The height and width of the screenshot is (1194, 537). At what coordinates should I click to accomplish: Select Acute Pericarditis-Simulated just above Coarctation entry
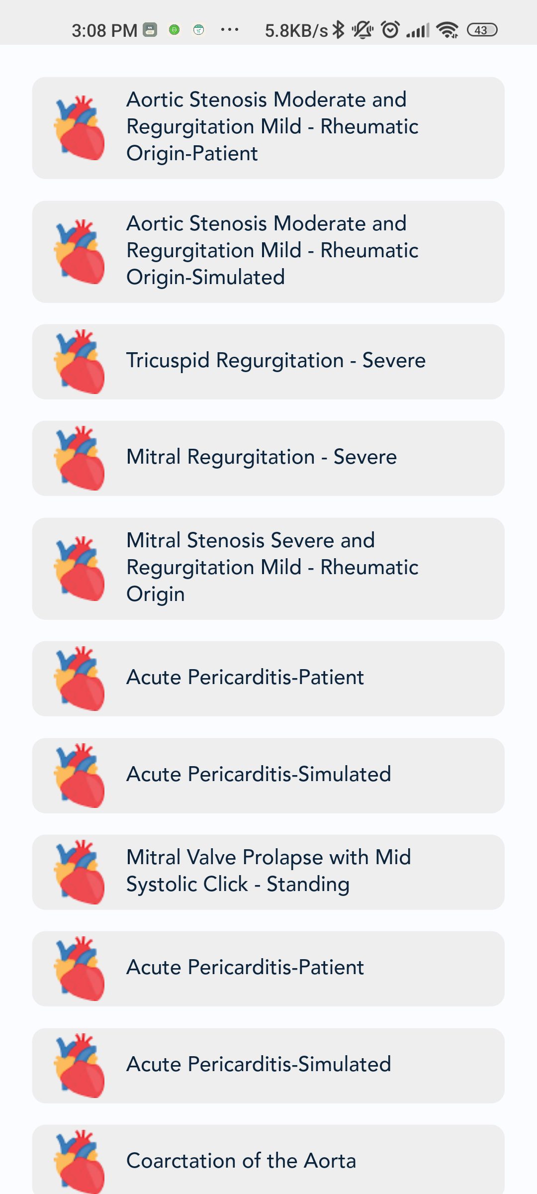tap(259, 1064)
